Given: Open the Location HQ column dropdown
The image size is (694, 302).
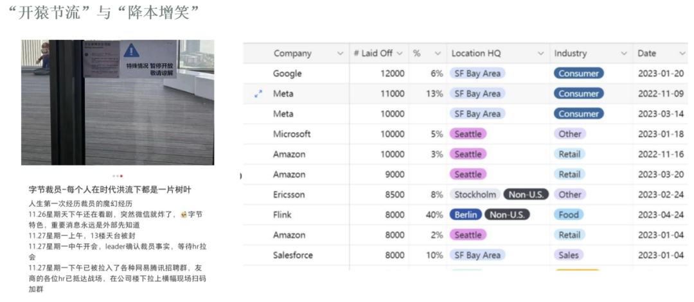Looking at the screenshot, I should click(x=541, y=54).
